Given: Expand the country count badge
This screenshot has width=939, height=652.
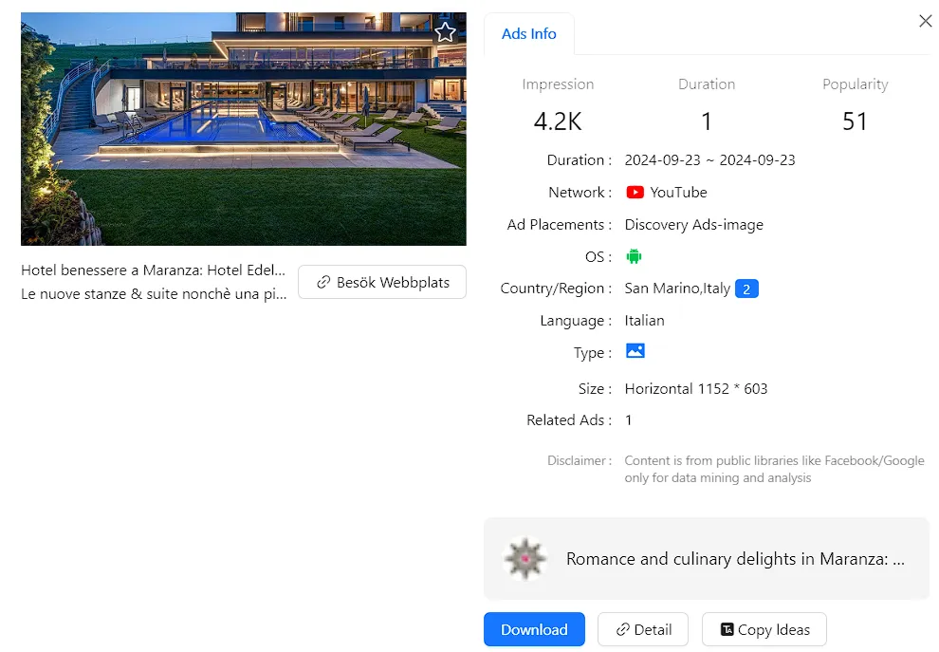Looking at the screenshot, I should pyautogui.click(x=746, y=289).
